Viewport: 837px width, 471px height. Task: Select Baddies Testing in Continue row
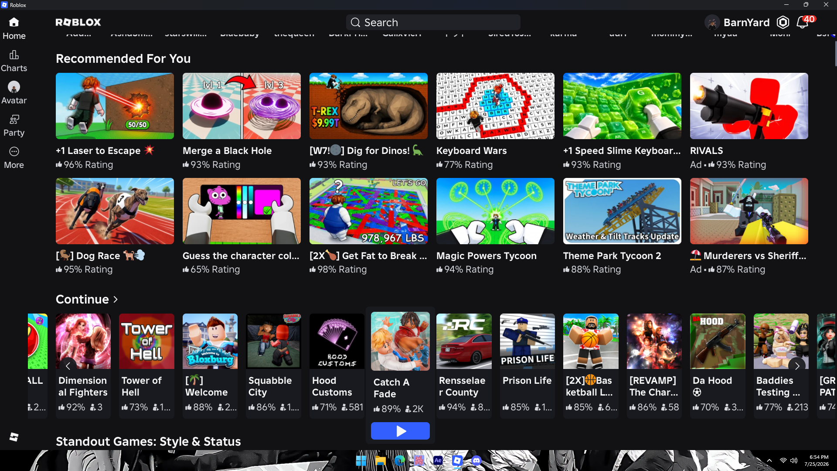tap(781, 365)
